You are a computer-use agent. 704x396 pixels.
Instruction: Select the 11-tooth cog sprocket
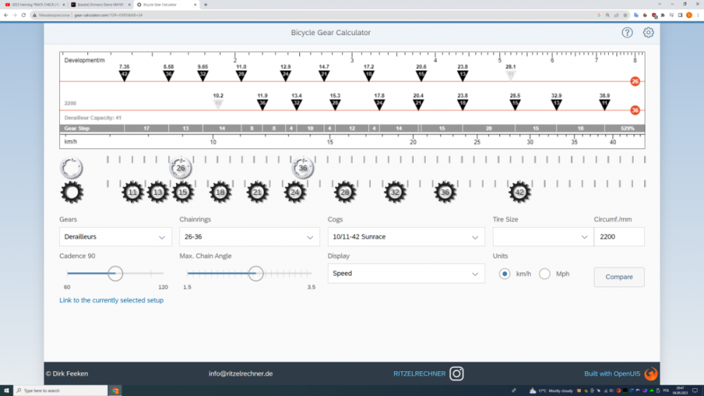tap(133, 192)
